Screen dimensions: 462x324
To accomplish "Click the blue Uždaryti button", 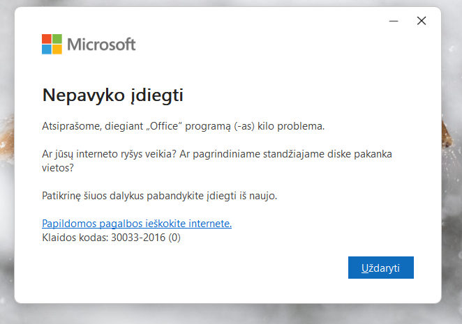I will tap(380, 268).
